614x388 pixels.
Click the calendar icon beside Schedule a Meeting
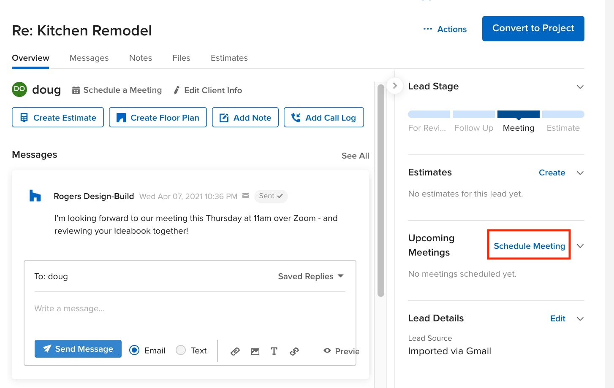[x=76, y=90]
